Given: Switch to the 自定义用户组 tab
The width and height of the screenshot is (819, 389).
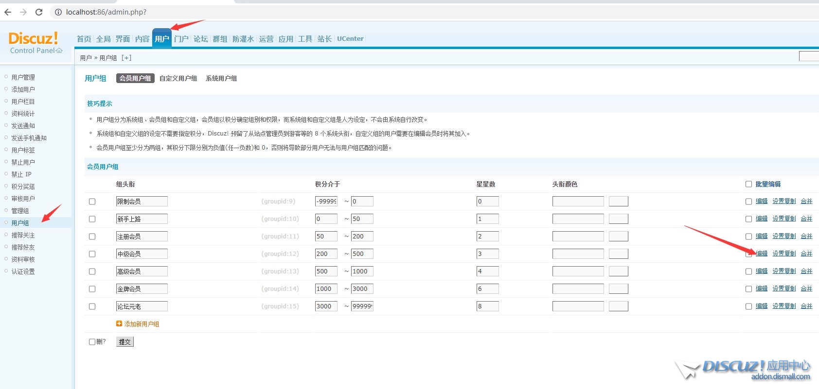Looking at the screenshot, I should point(178,78).
